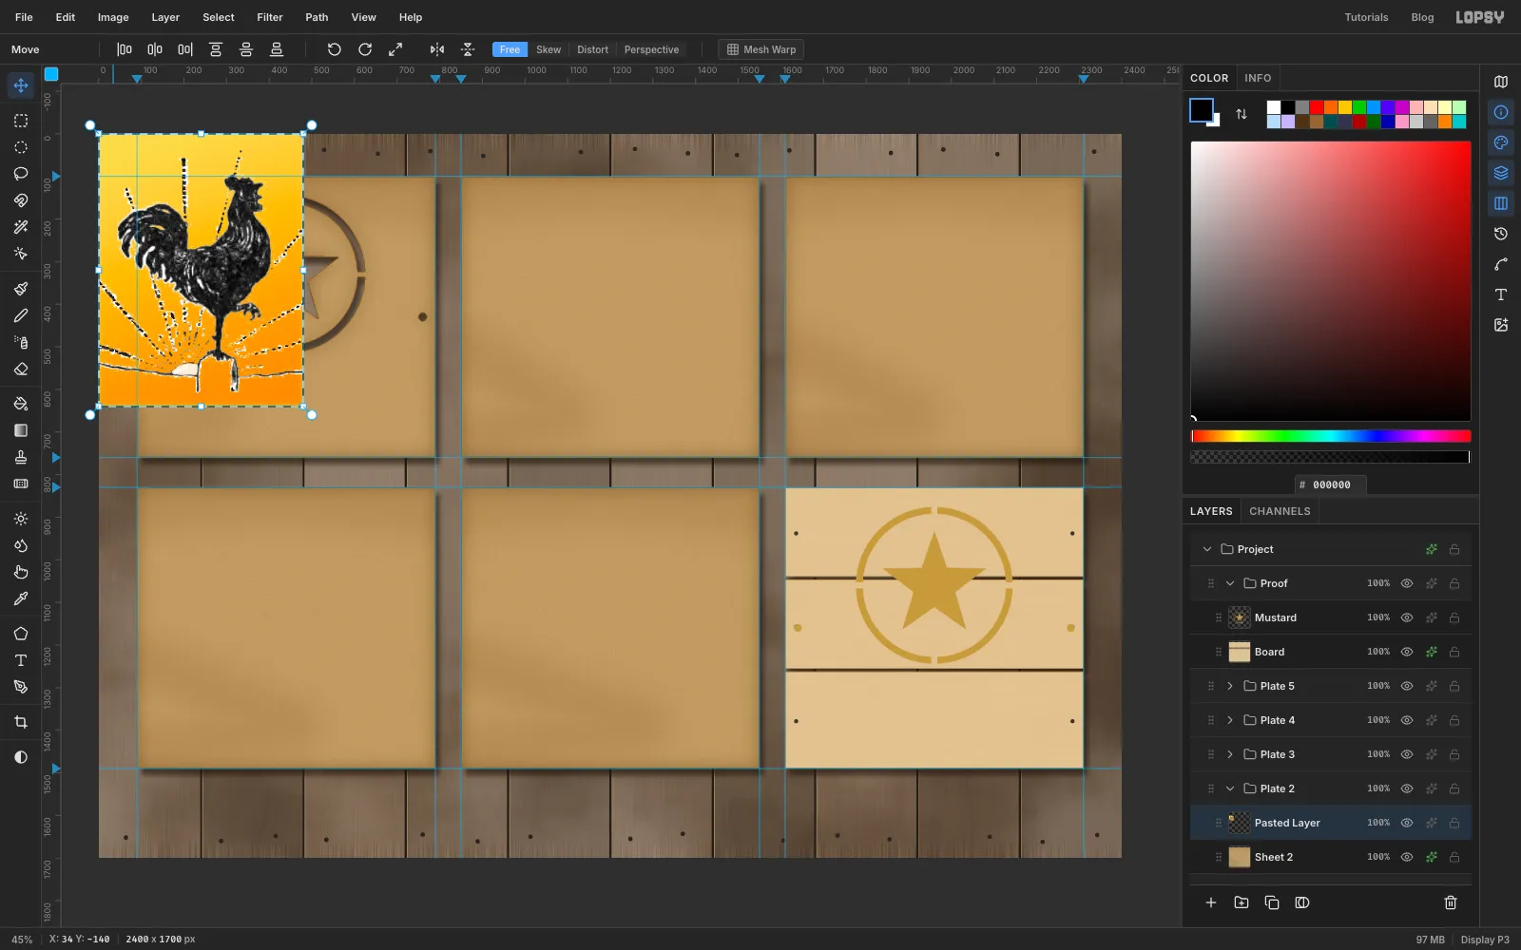The height and width of the screenshot is (950, 1521).
Task: Swap foreground and background colors
Action: coord(1242,114)
